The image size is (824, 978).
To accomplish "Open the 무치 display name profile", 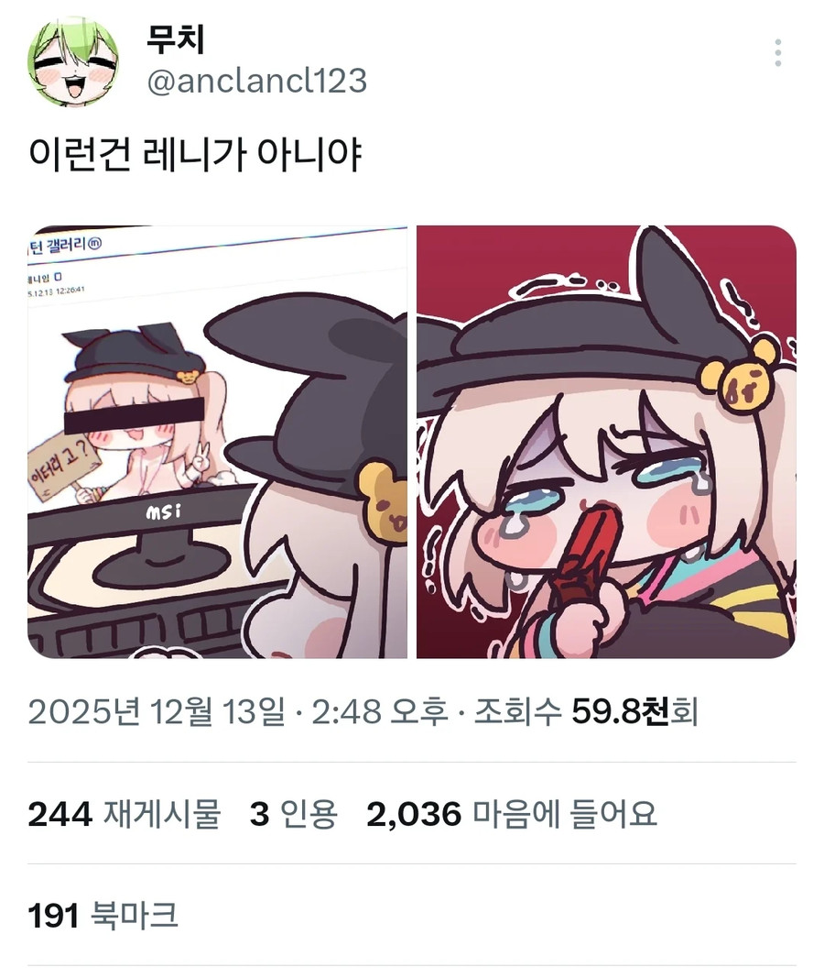I will tap(175, 39).
